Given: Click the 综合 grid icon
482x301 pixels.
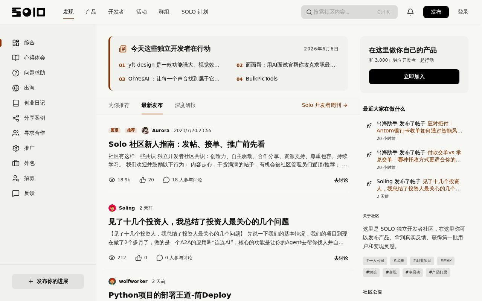Looking at the screenshot, I should coord(16,43).
